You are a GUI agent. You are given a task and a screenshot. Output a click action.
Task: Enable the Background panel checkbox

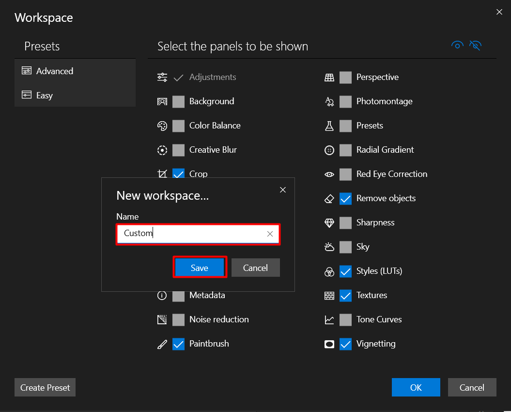[178, 101]
